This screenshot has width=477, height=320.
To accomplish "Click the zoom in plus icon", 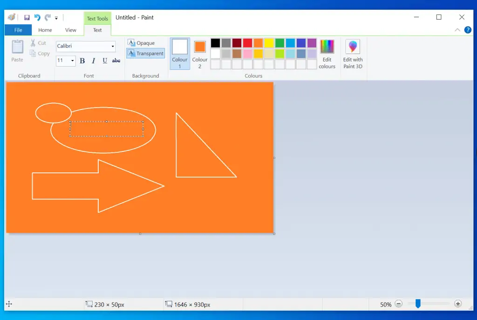I will (458, 304).
